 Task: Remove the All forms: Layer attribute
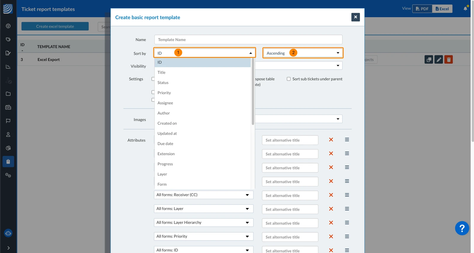coord(331,209)
